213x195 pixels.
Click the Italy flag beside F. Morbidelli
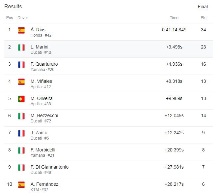[21, 150]
